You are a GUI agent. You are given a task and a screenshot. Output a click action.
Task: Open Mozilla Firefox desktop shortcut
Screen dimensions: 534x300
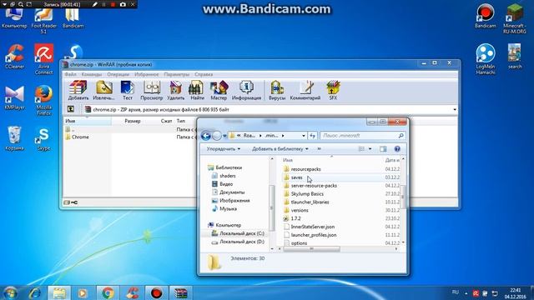(x=44, y=100)
